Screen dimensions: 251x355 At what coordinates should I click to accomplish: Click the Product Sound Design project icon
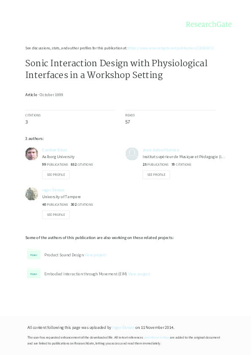pyautogui.click(x=34, y=255)
